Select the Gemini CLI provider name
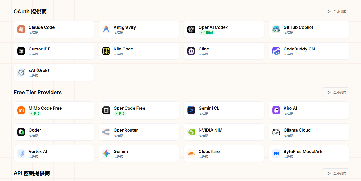The height and width of the screenshot is (181, 361). click(209, 108)
